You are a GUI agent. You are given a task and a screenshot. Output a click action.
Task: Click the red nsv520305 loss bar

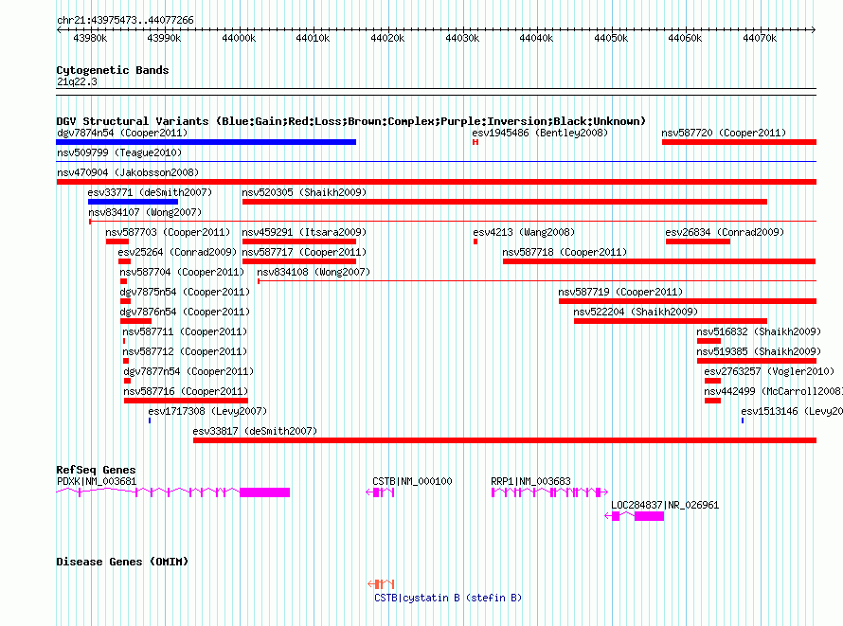tap(504, 202)
